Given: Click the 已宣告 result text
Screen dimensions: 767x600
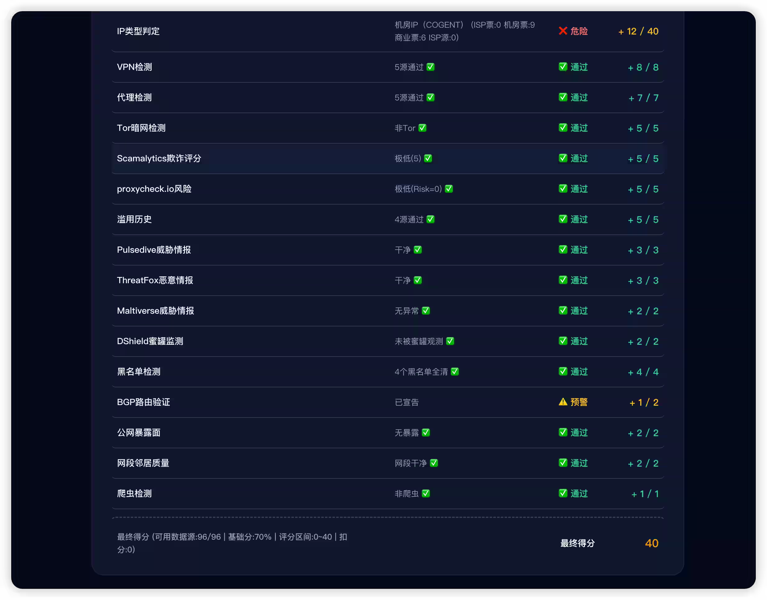Looking at the screenshot, I should (406, 402).
